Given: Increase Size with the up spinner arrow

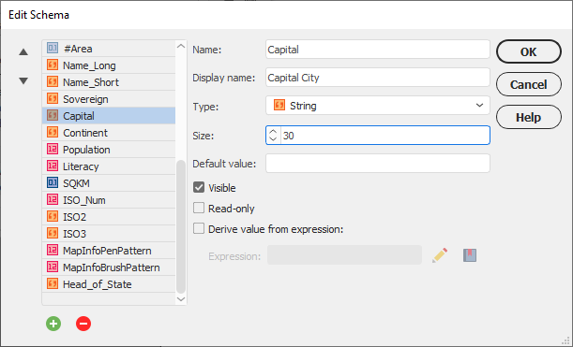Looking at the screenshot, I should (273, 131).
